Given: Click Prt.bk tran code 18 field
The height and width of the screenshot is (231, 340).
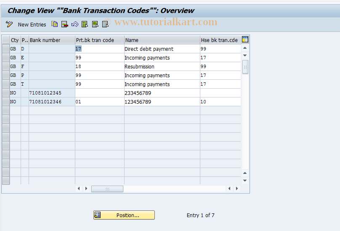Looking at the screenshot, I should pos(100,66).
